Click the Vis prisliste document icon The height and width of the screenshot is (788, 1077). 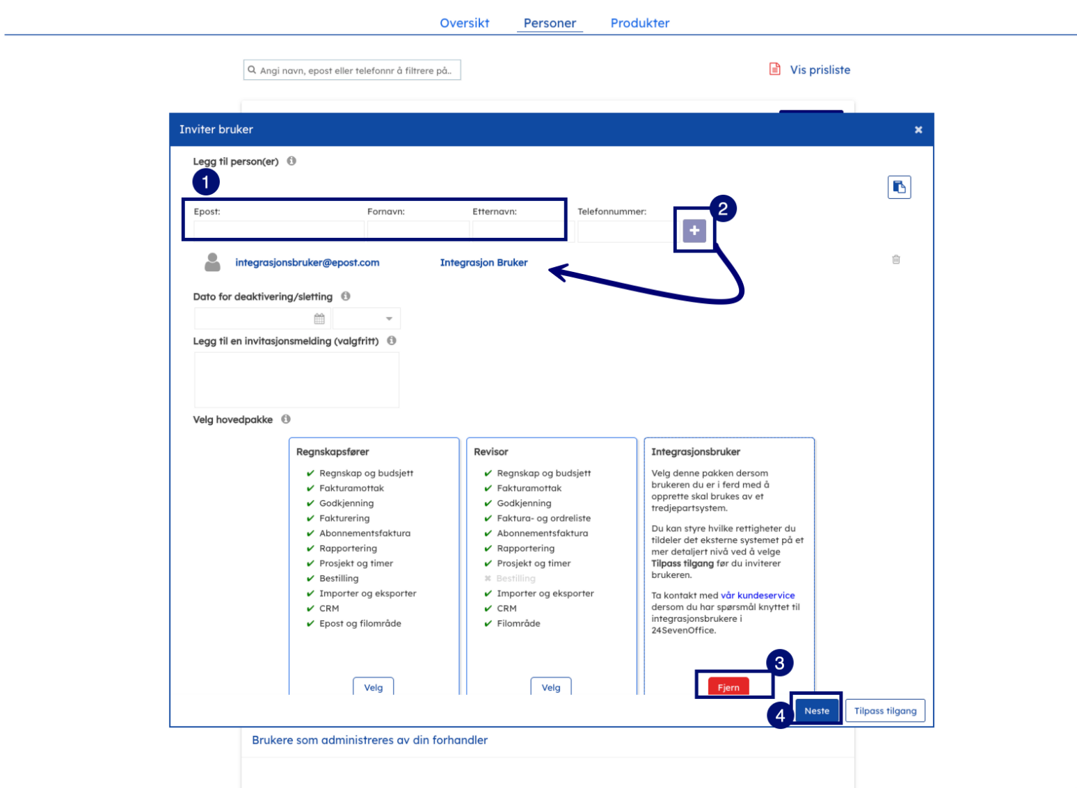click(774, 69)
